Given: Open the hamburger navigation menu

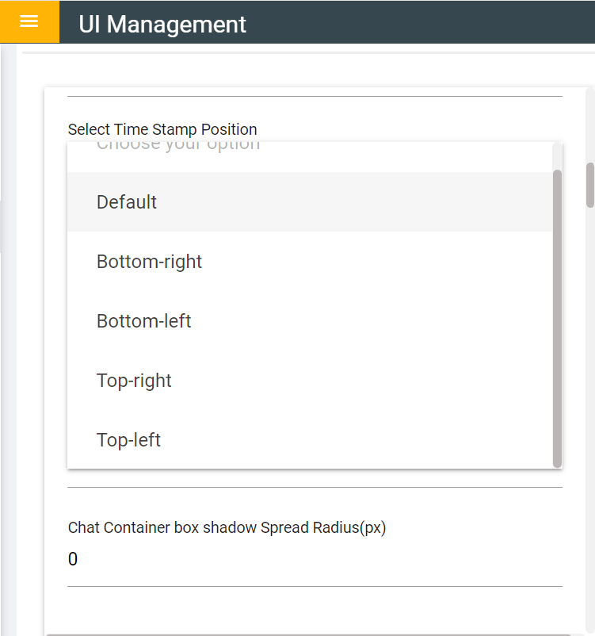Looking at the screenshot, I should coord(29,21).
